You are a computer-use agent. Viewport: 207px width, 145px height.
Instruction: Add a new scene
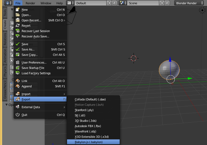[162, 3]
